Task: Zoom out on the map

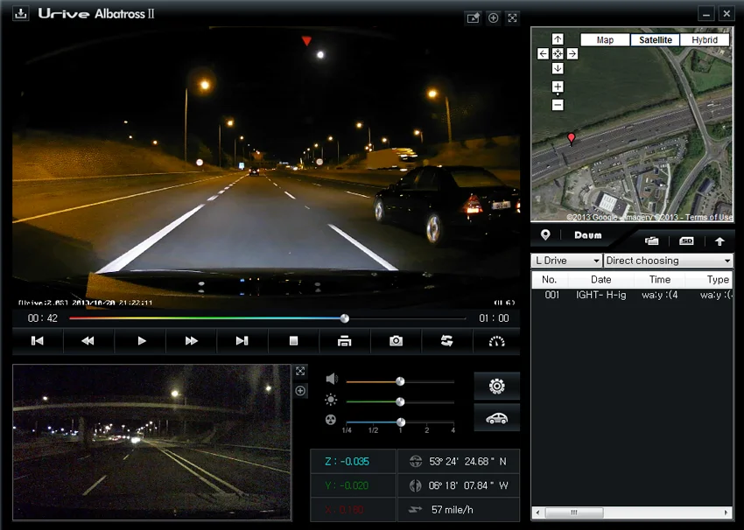Action: coord(558,105)
